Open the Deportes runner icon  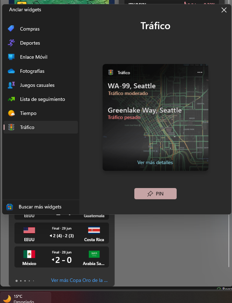11,43
